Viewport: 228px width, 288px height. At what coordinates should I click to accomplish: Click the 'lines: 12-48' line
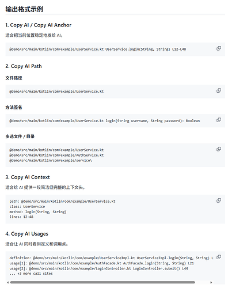21,217
